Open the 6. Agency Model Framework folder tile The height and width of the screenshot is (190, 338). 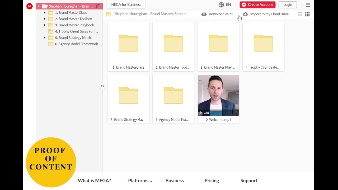point(173,99)
